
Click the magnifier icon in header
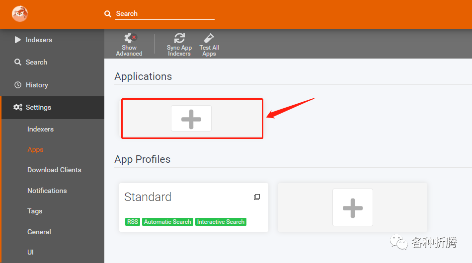coord(108,14)
